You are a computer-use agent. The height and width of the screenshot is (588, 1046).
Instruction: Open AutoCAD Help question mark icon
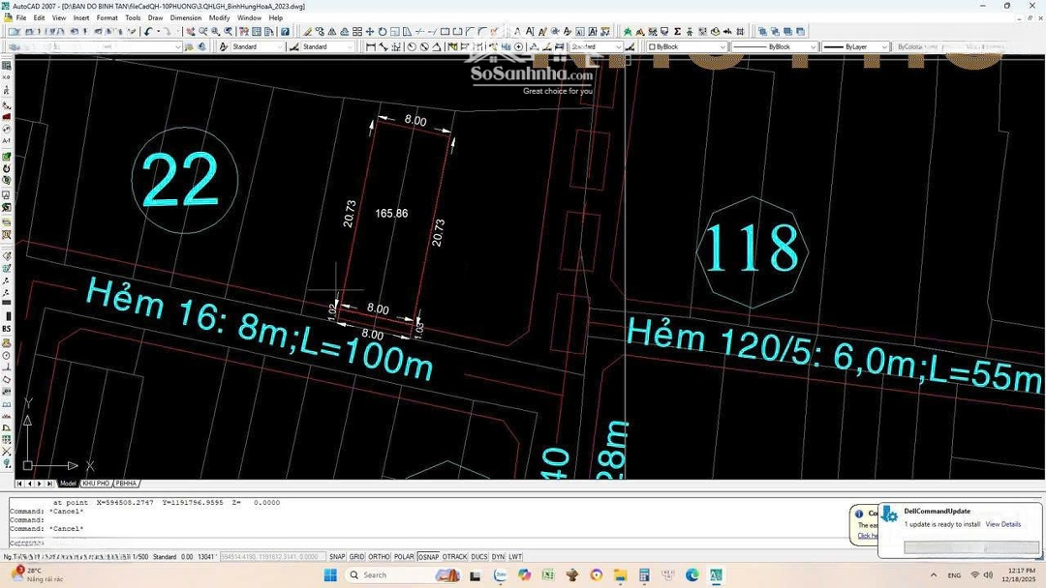285,32
